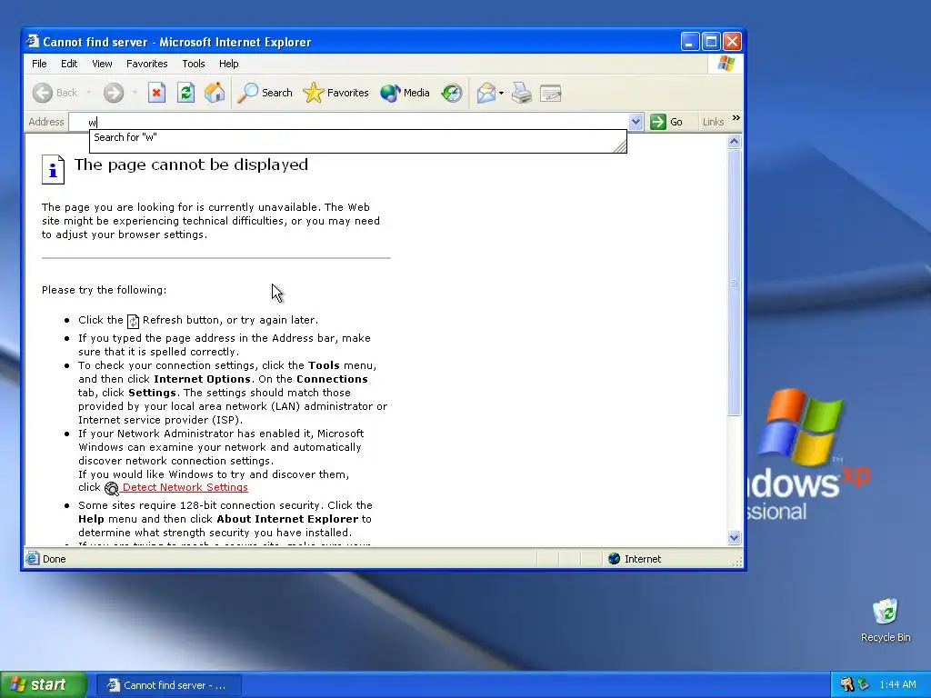931x698 pixels.
Task: Open the Links toolbar label
Action: point(713,122)
